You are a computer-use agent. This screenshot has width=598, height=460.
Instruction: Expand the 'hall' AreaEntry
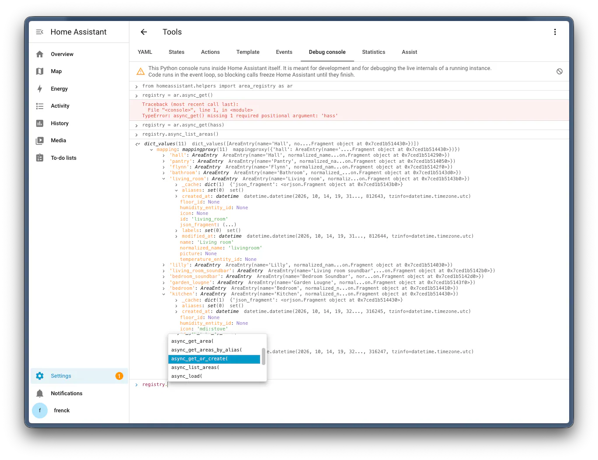click(x=164, y=155)
